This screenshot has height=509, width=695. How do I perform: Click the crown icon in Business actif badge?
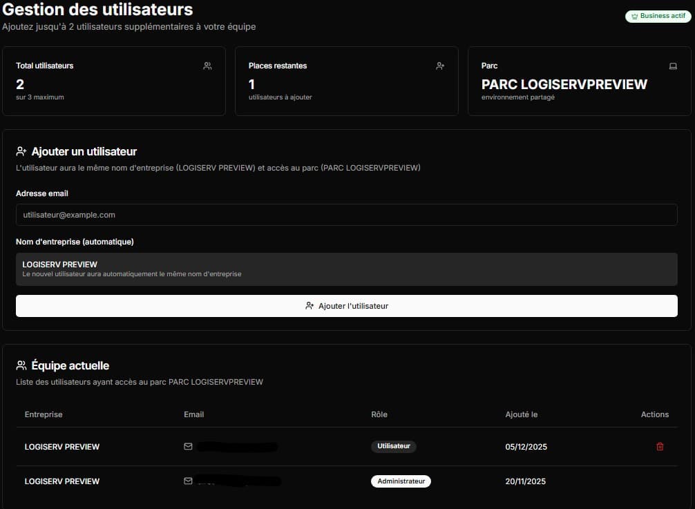635,16
